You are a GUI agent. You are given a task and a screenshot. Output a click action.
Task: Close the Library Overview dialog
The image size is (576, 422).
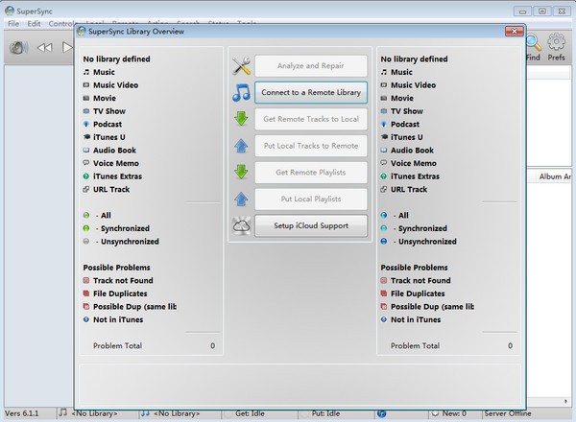coord(515,32)
